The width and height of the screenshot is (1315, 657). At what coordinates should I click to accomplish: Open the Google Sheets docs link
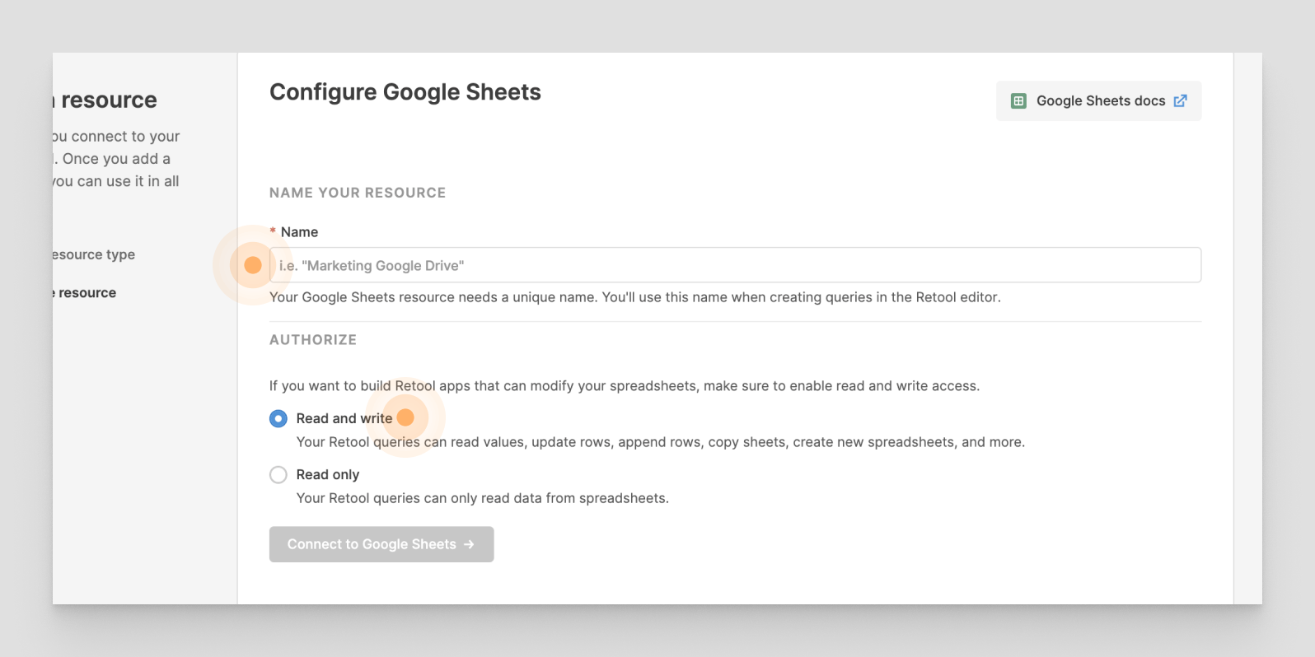pyautogui.click(x=1099, y=101)
